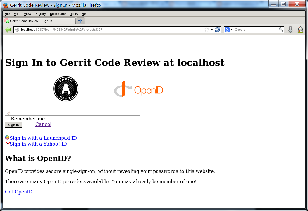Click the green back arrow button

8,30
